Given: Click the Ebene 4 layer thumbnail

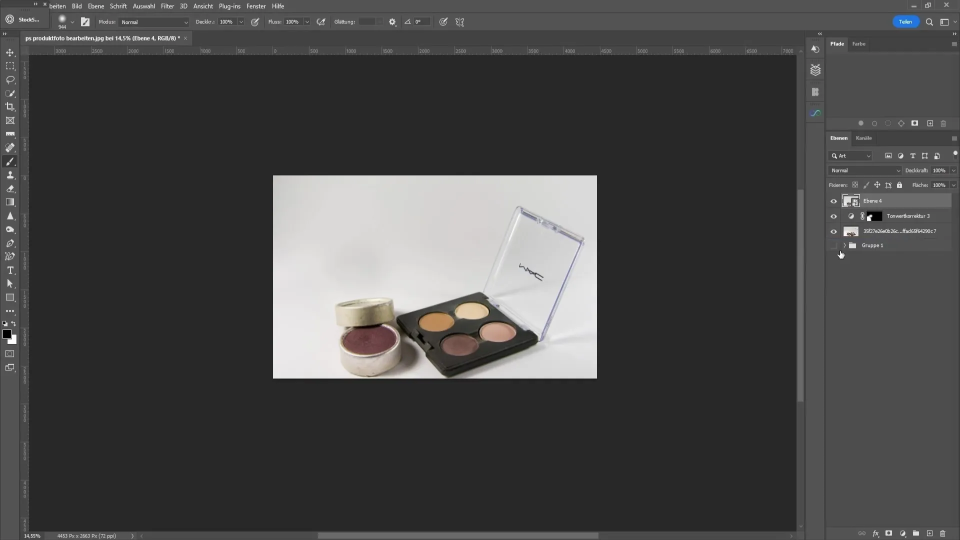Looking at the screenshot, I should tap(850, 201).
